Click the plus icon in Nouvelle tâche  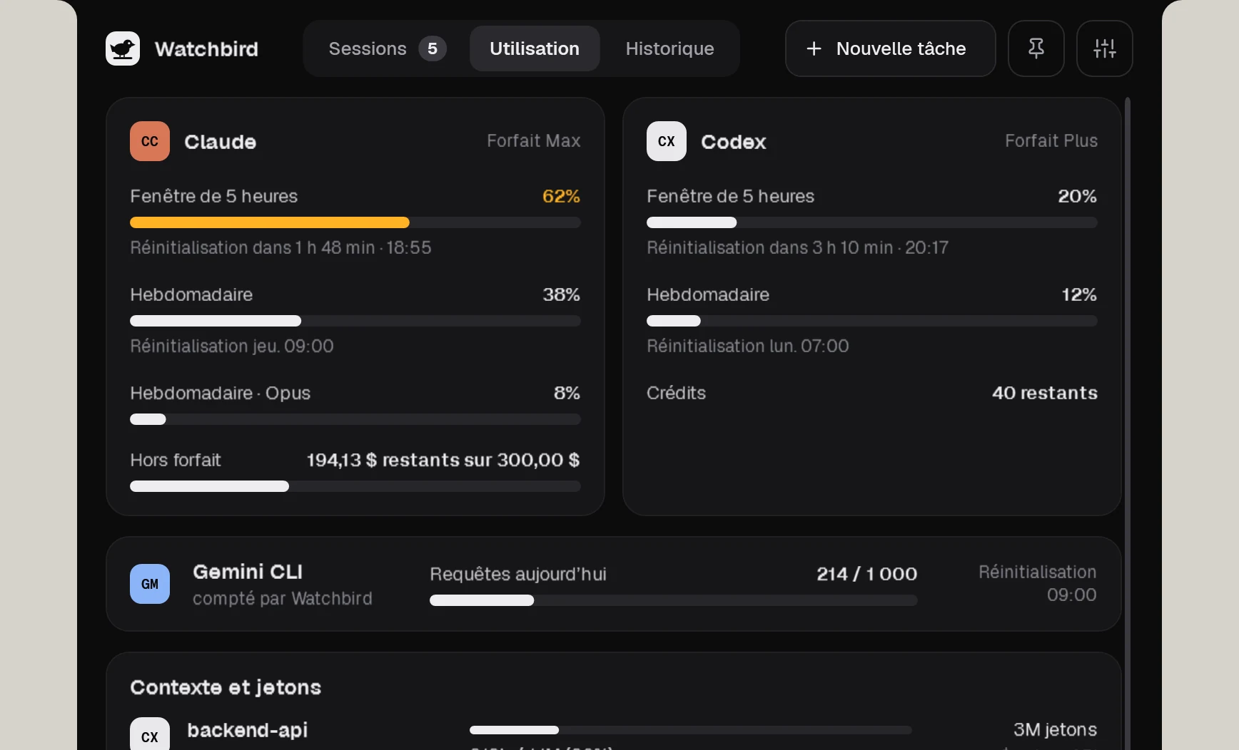pyautogui.click(x=814, y=48)
